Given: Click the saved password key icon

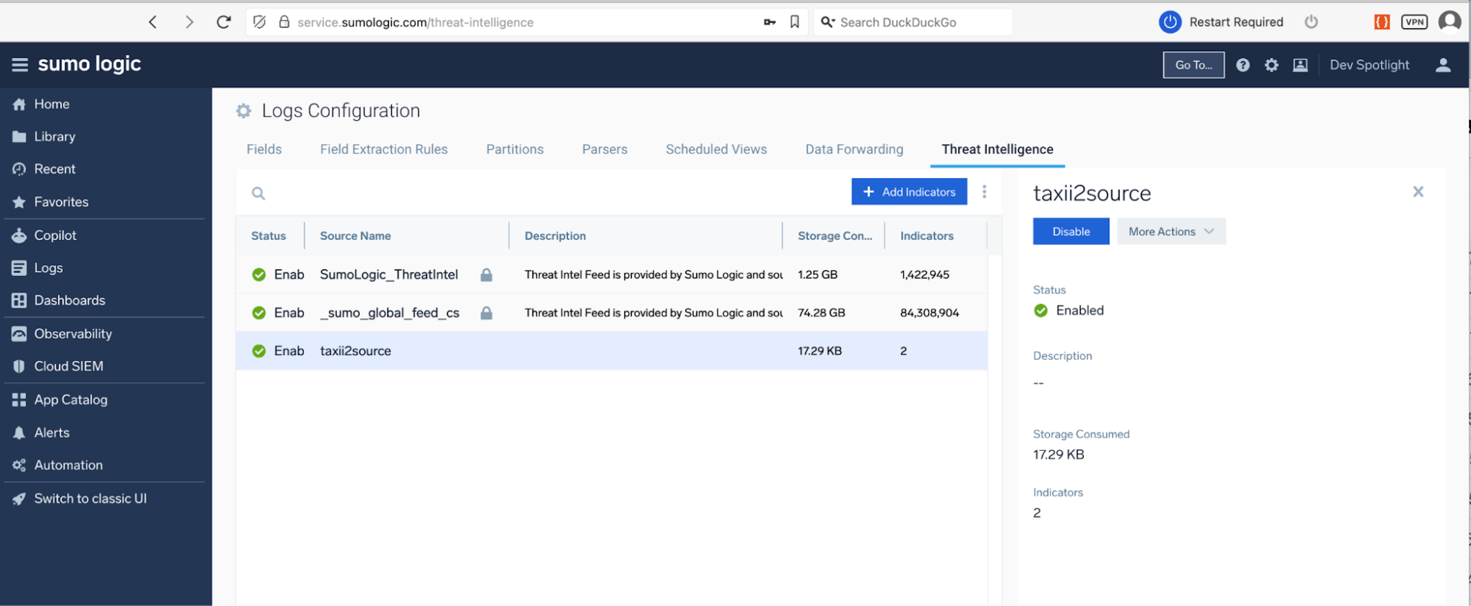Looking at the screenshot, I should [x=769, y=22].
